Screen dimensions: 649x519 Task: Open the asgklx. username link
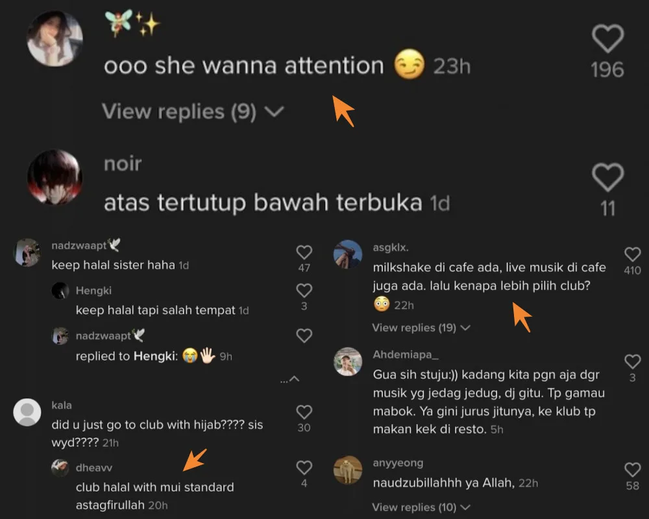[x=391, y=247]
